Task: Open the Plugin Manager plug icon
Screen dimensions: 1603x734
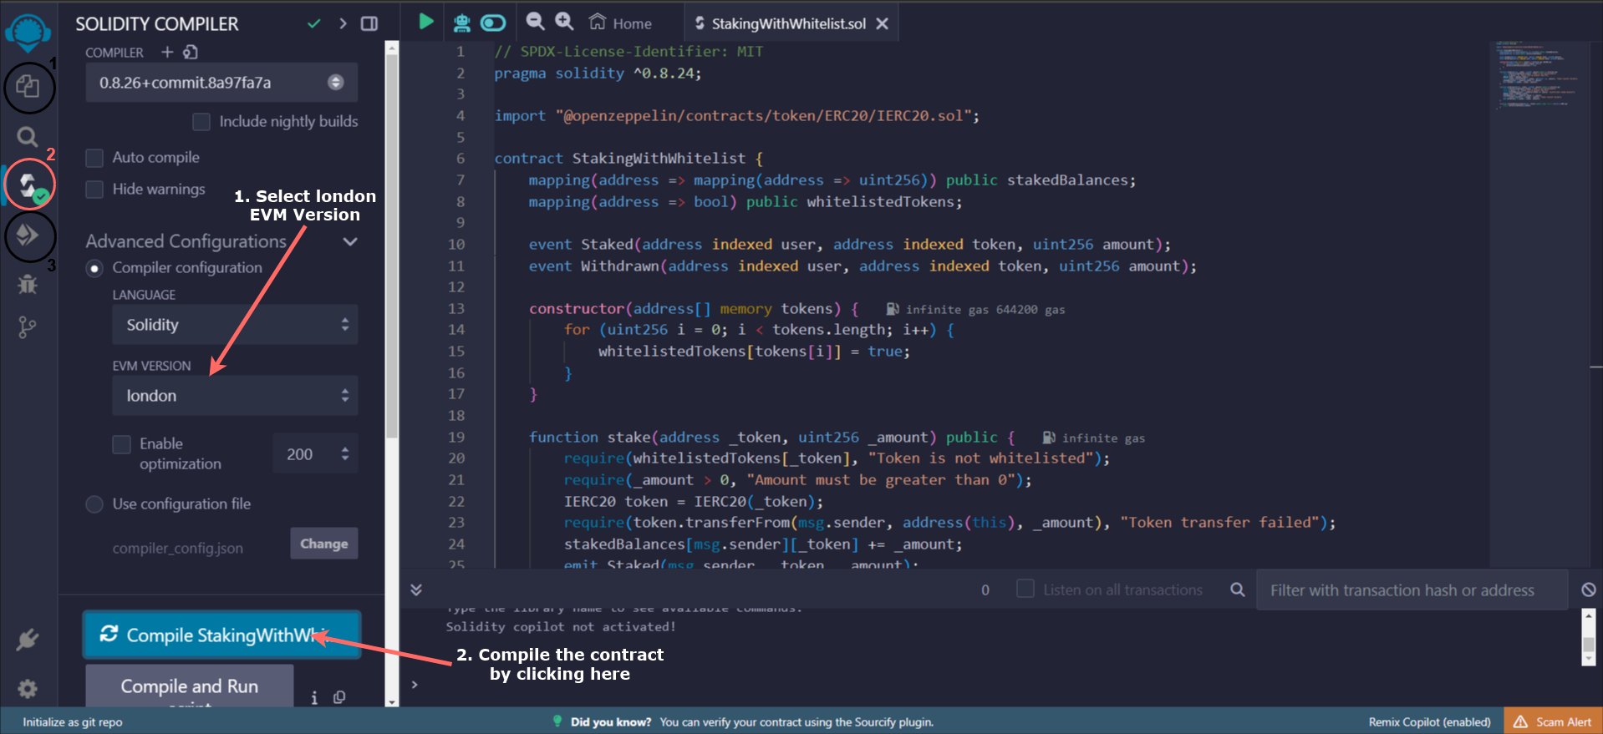Action: click(x=28, y=640)
